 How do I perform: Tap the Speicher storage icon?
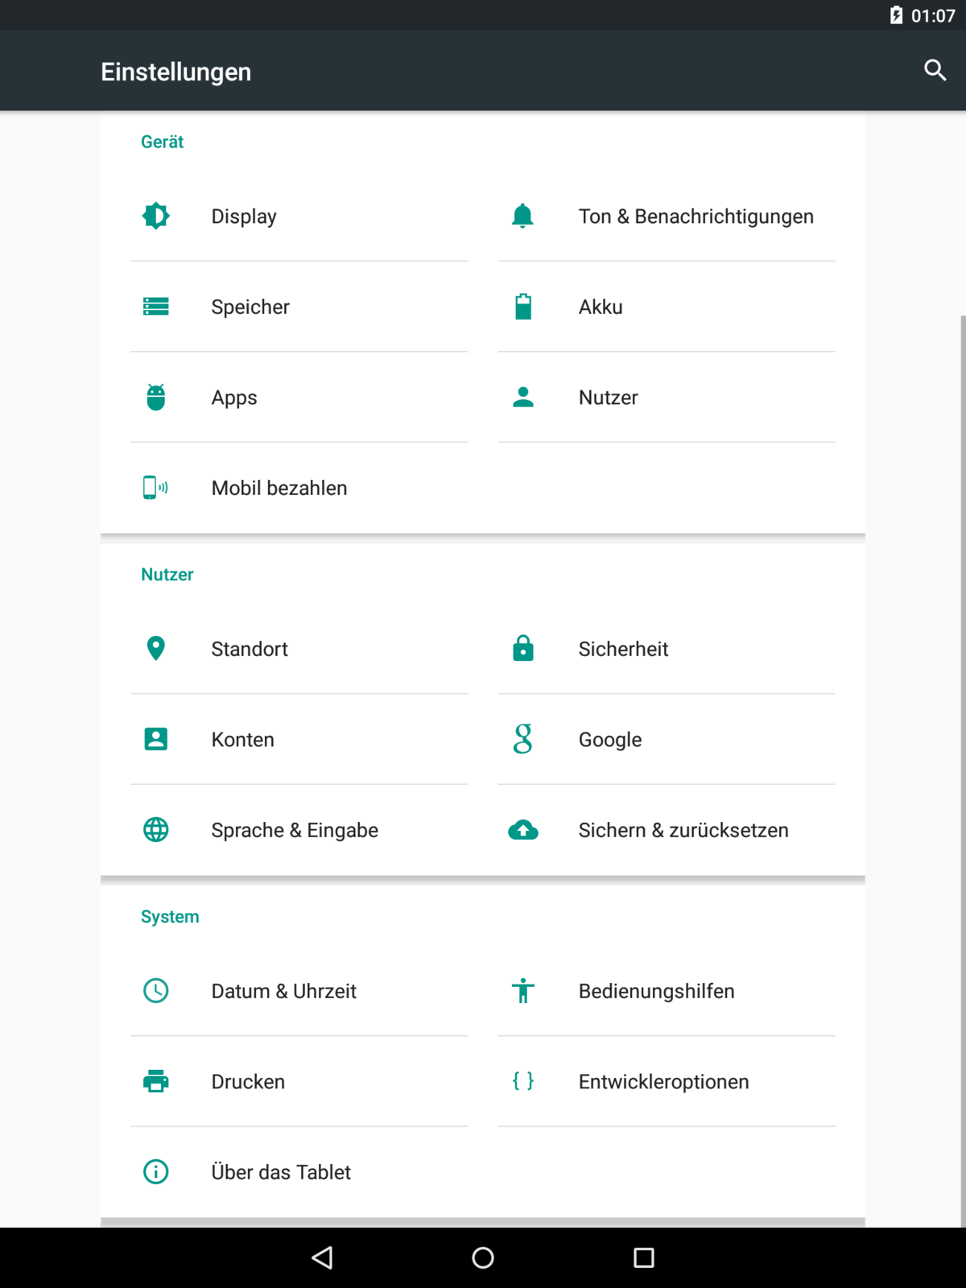(x=156, y=307)
